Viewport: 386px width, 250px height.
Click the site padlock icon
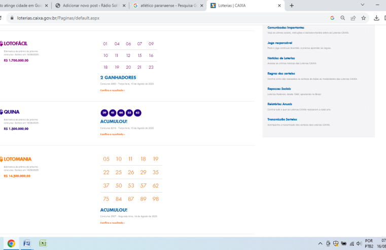click(x=12, y=18)
